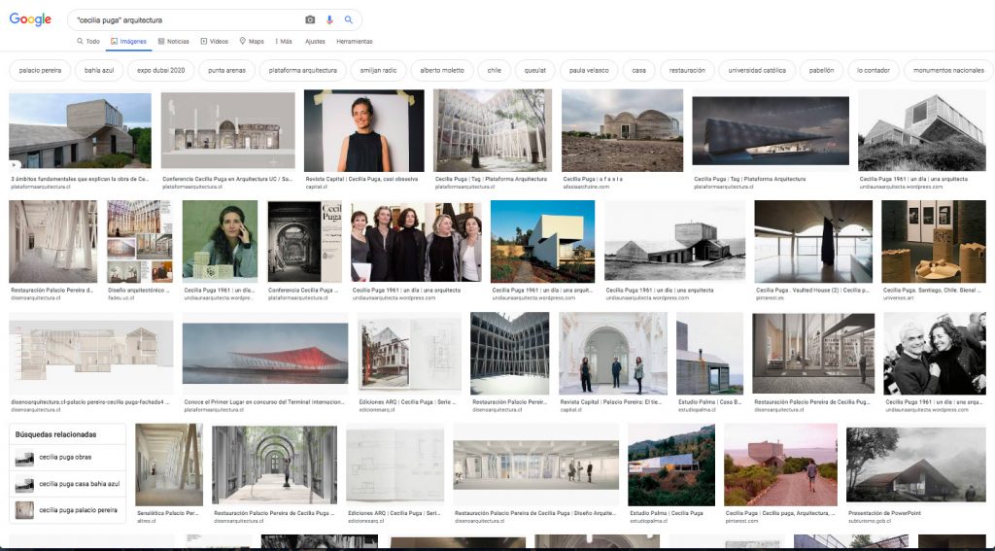Search by image using camera icon
Viewport: 995px width, 551px height.
tap(310, 19)
